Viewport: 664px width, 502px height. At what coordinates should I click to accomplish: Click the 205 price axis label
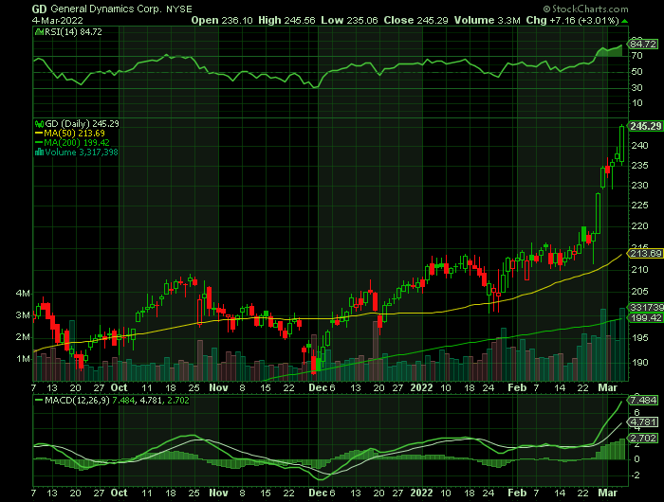[639, 292]
